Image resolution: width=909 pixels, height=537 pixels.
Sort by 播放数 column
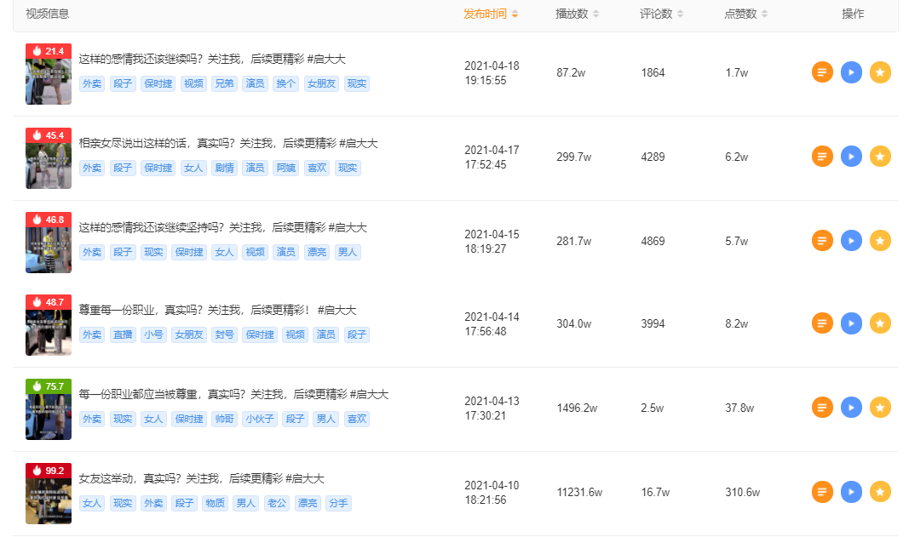click(x=577, y=14)
